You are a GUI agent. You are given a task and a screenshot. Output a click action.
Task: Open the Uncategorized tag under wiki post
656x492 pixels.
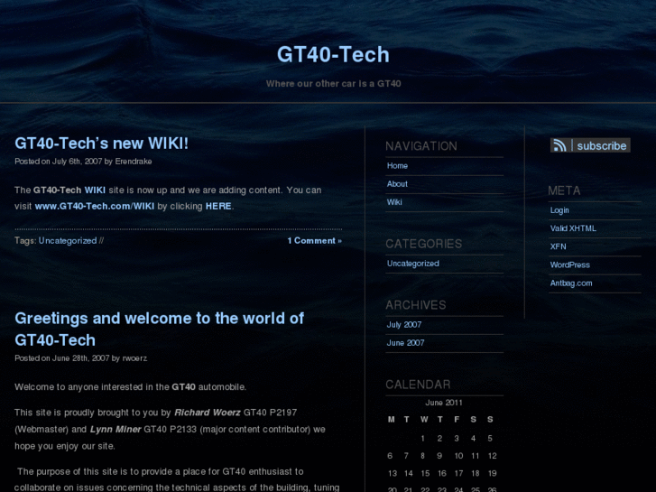pyautogui.click(x=68, y=241)
